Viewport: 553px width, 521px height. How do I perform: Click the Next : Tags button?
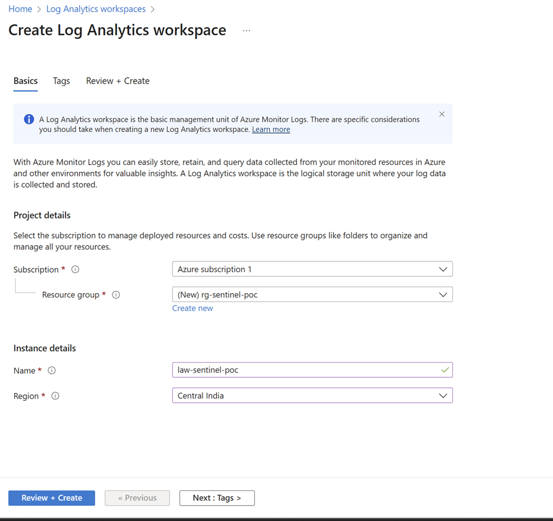[216, 498]
